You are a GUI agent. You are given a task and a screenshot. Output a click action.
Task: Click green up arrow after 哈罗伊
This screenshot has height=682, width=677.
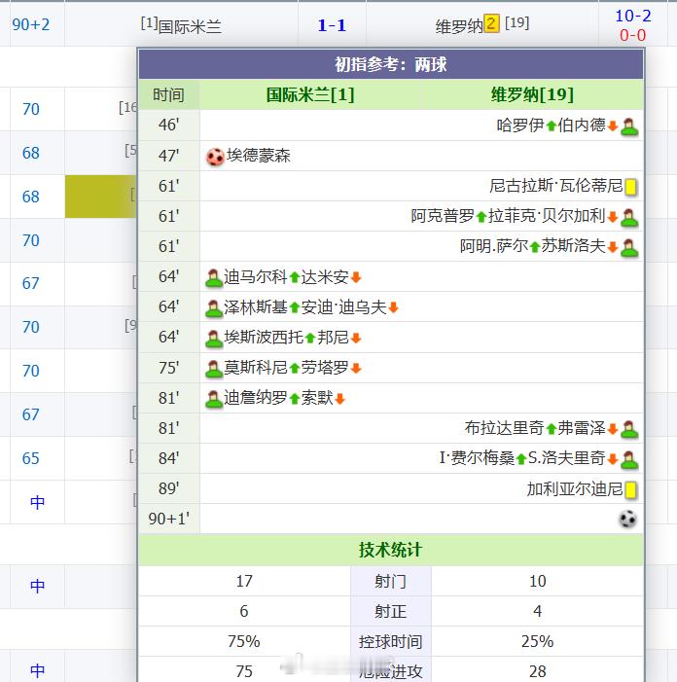pos(552,126)
